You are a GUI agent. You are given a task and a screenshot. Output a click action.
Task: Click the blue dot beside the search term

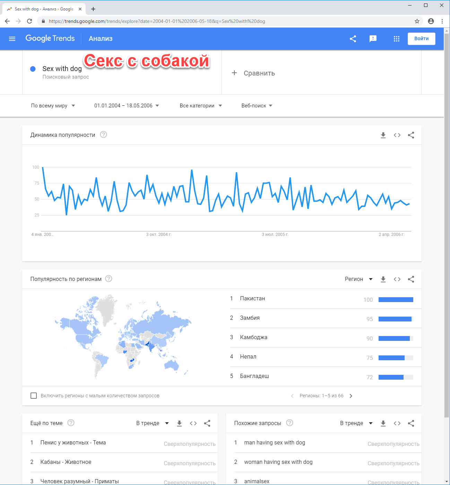(x=33, y=69)
